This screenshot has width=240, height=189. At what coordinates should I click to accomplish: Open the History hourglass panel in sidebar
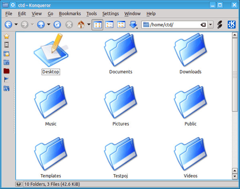[x=6, y=45]
